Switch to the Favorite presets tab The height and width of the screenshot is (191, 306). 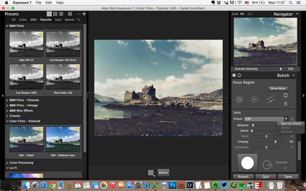point(45,20)
